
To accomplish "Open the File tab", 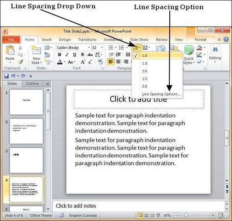I will [x=11, y=39].
